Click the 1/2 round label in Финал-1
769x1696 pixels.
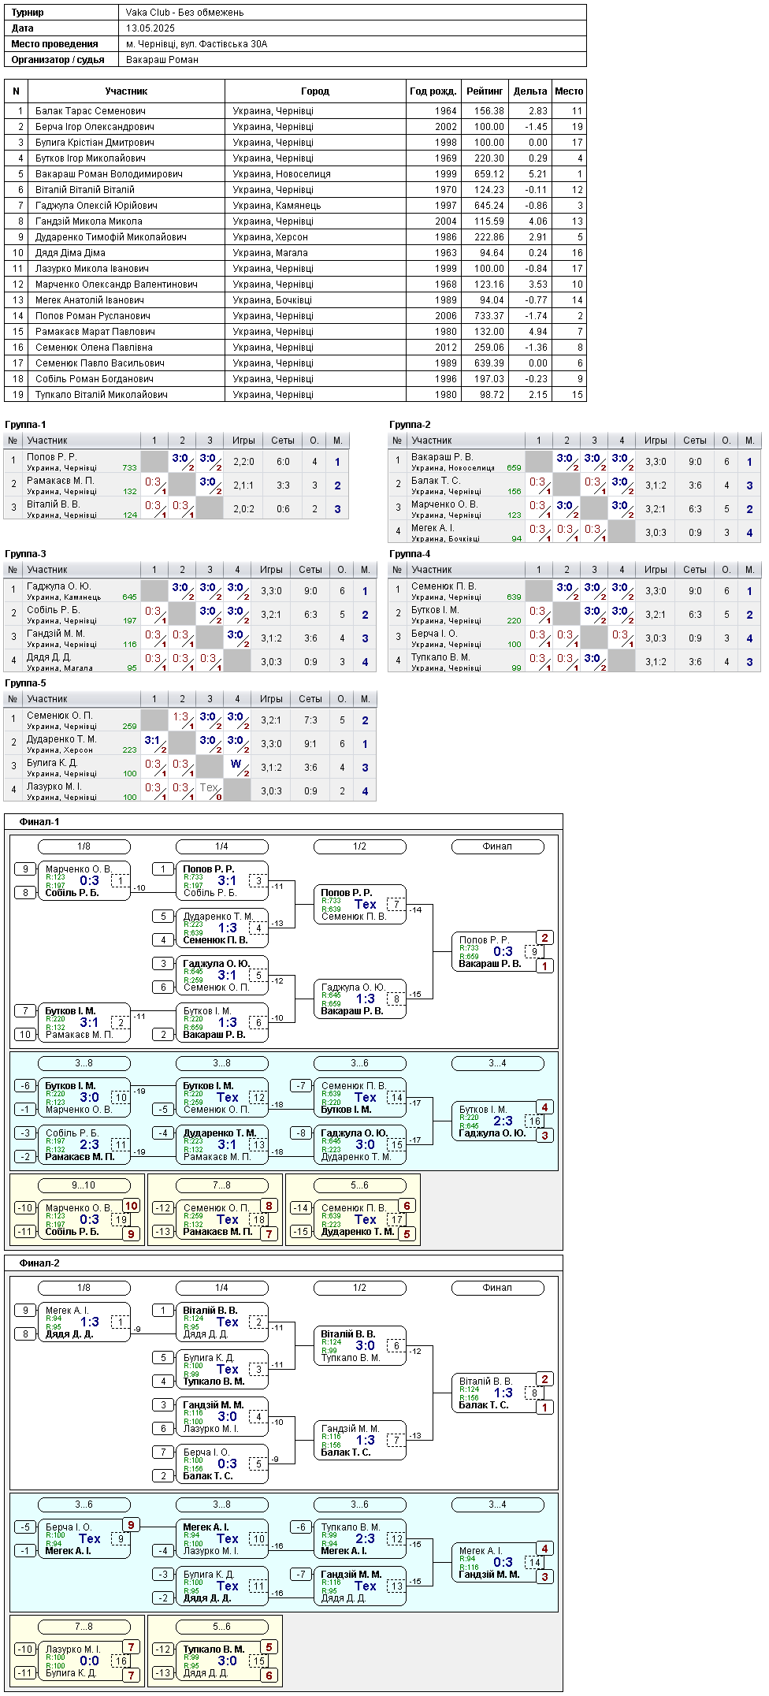pos(359,846)
